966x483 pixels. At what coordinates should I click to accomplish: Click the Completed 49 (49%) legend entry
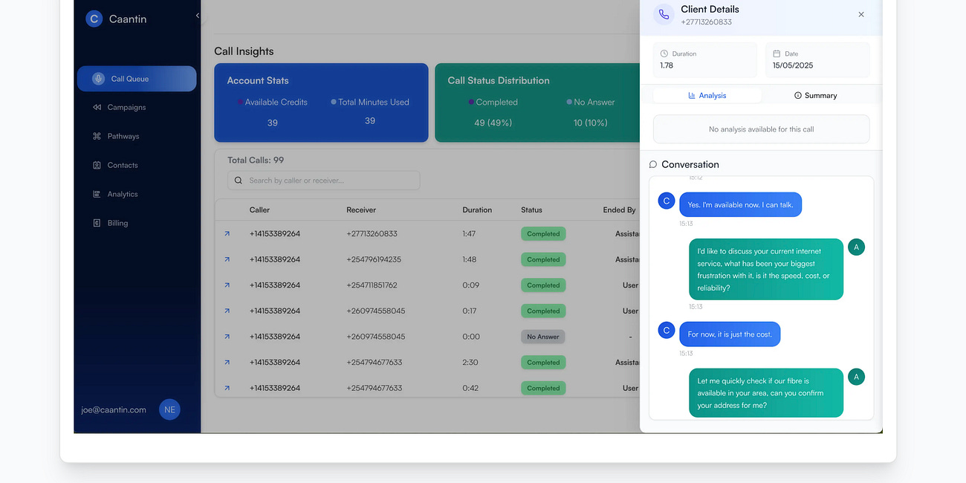click(x=493, y=112)
